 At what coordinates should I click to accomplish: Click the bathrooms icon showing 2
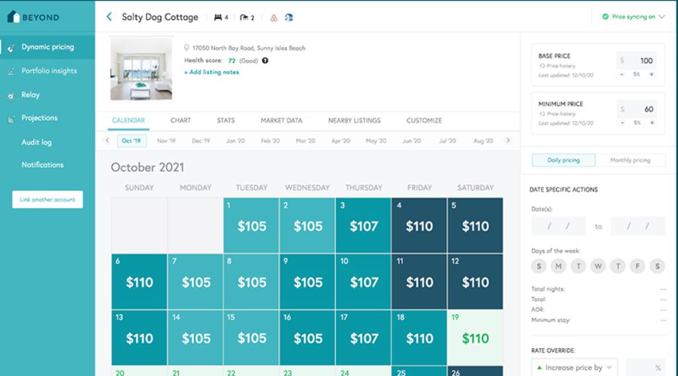pyautogui.click(x=244, y=17)
